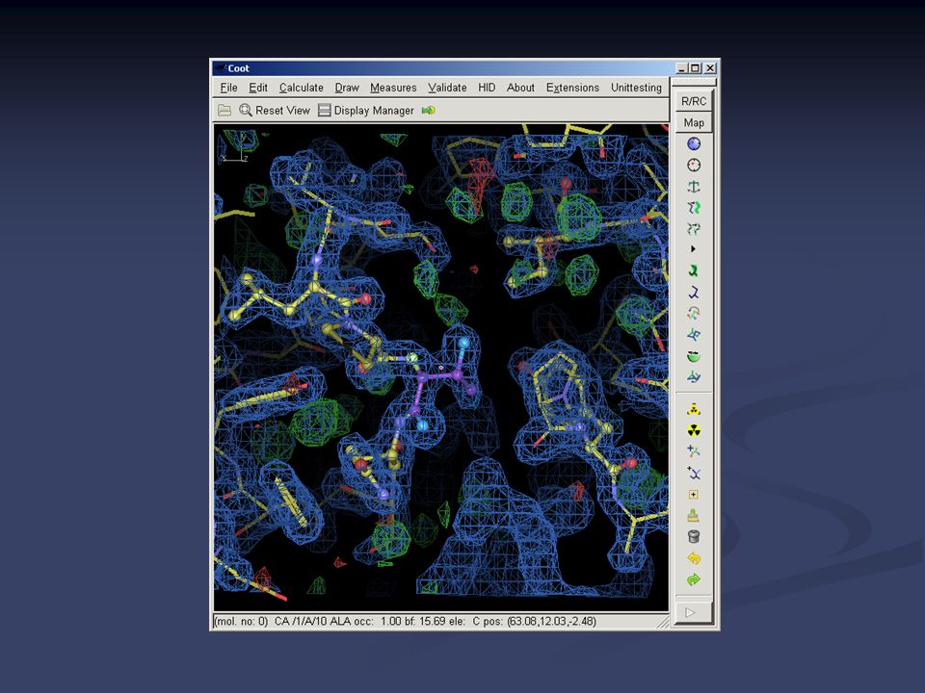Click the Coot window title bar
This screenshot has height=693, width=925.
pyautogui.click(x=442, y=68)
